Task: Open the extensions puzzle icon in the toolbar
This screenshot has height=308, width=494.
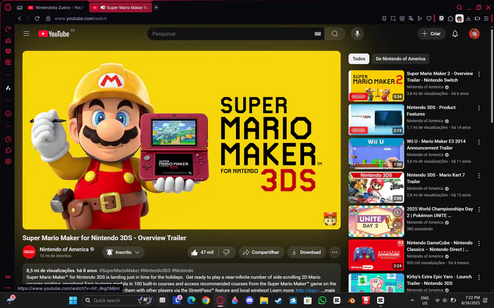Action: pos(451,19)
